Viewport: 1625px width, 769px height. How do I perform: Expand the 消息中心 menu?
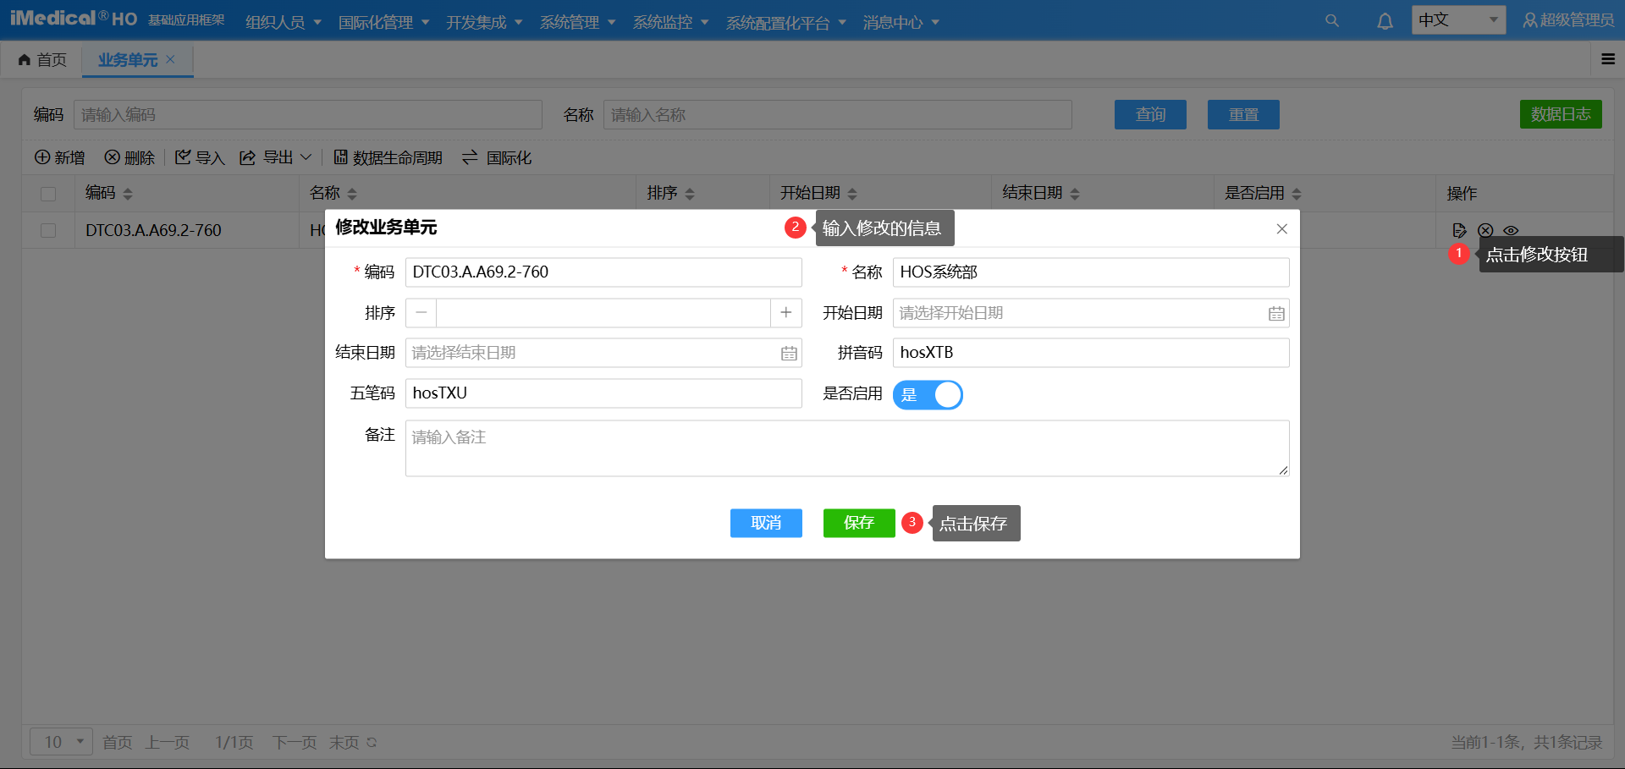[x=901, y=22]
